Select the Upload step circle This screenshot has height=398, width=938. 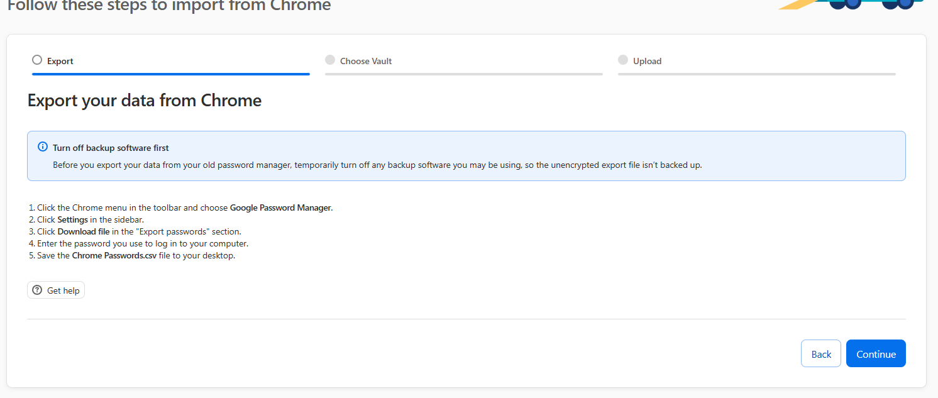point(623,60)
